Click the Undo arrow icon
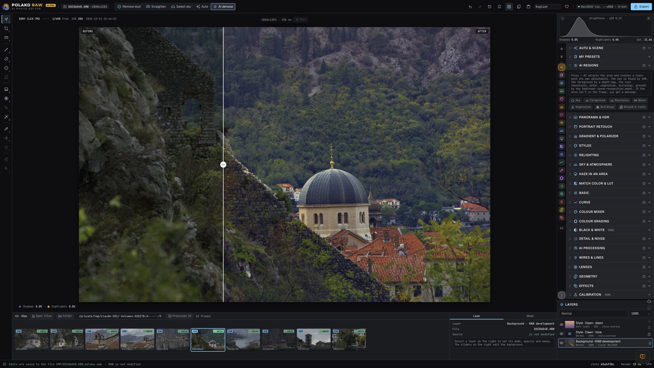The height and width of the screenshot is (368, 654). coord(470,7)
